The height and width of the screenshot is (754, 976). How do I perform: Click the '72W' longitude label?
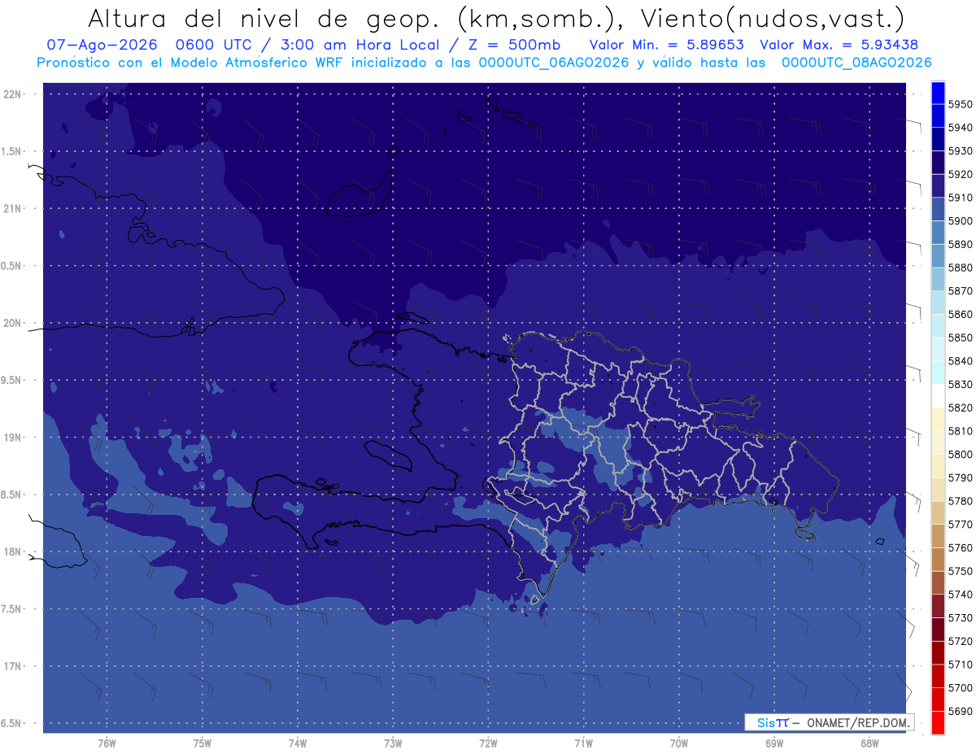click(x=488, y=743)
